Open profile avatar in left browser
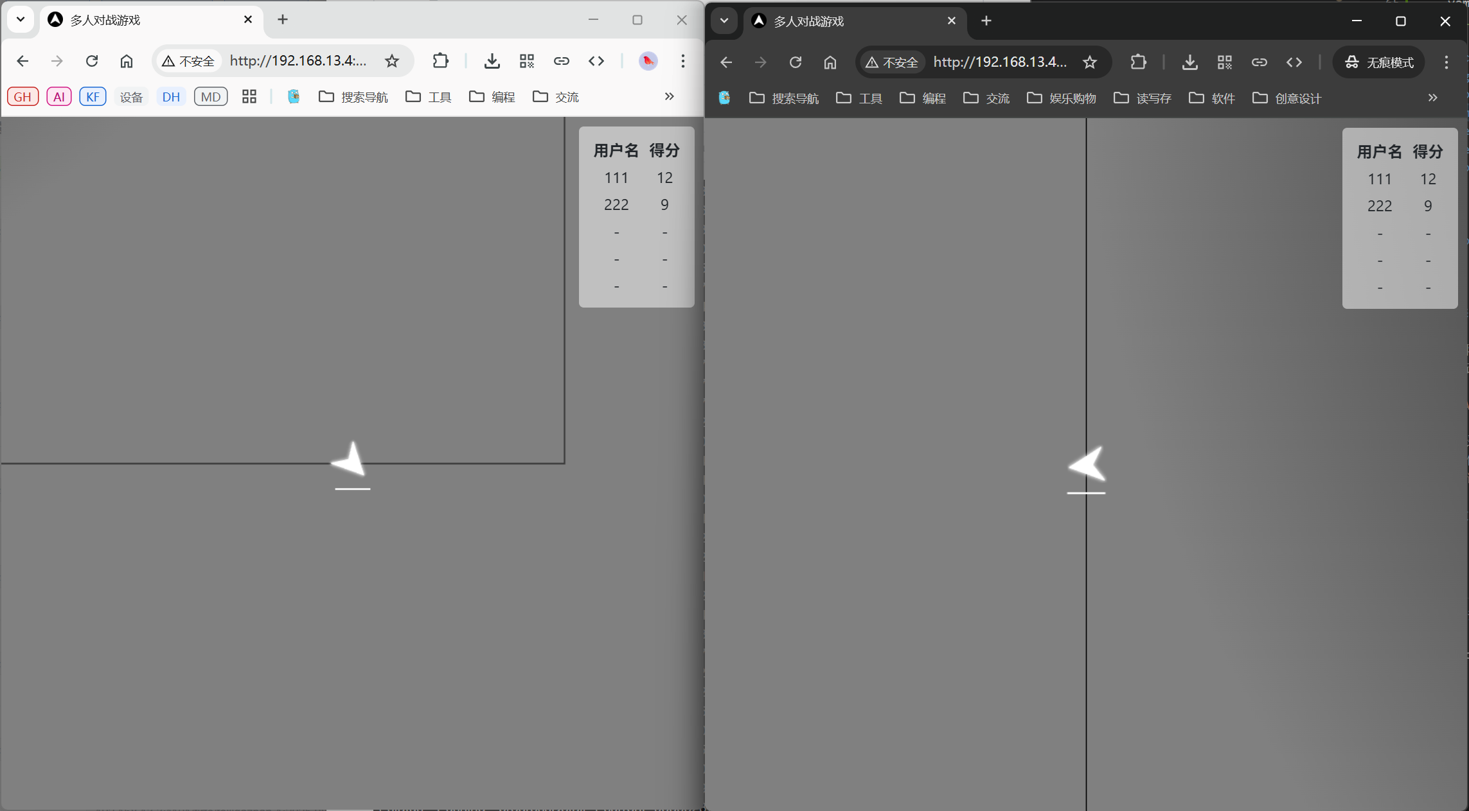The image size is (1469, 811). [x=648, y=61]
